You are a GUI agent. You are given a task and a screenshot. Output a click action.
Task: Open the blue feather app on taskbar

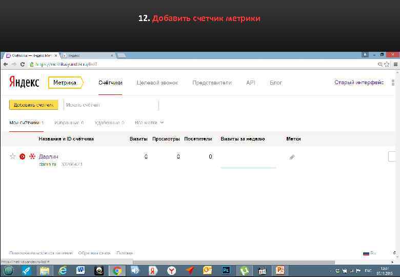tap(26, 271)
